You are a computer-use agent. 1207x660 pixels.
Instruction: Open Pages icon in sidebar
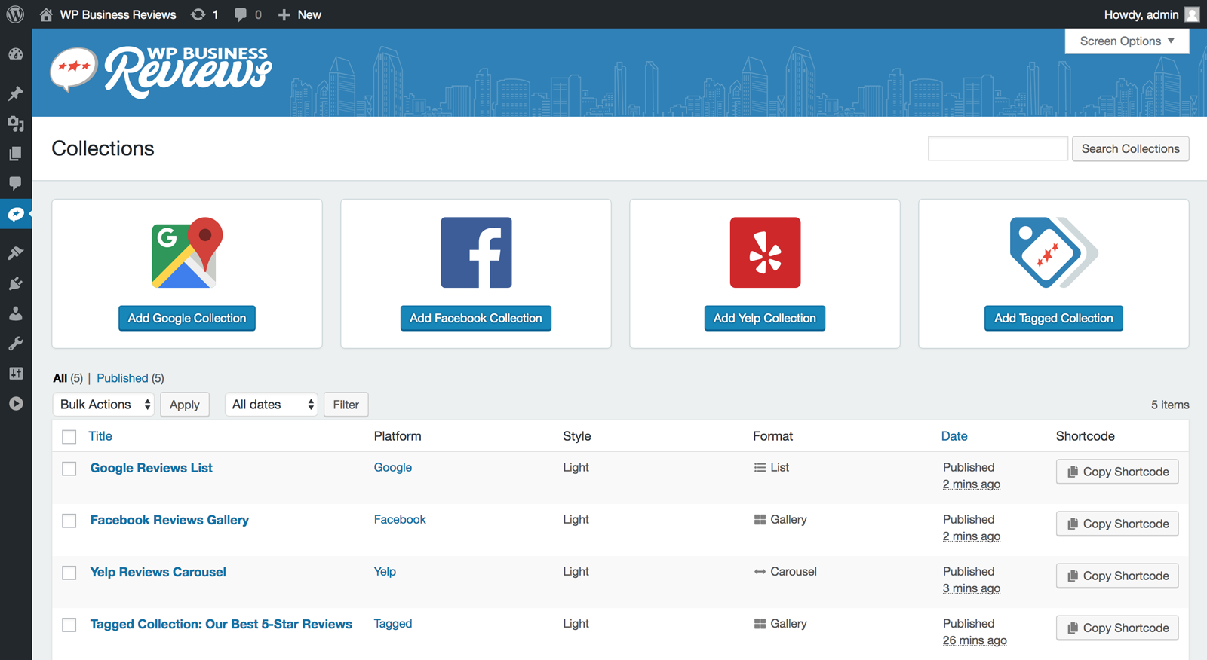[15, 154]
